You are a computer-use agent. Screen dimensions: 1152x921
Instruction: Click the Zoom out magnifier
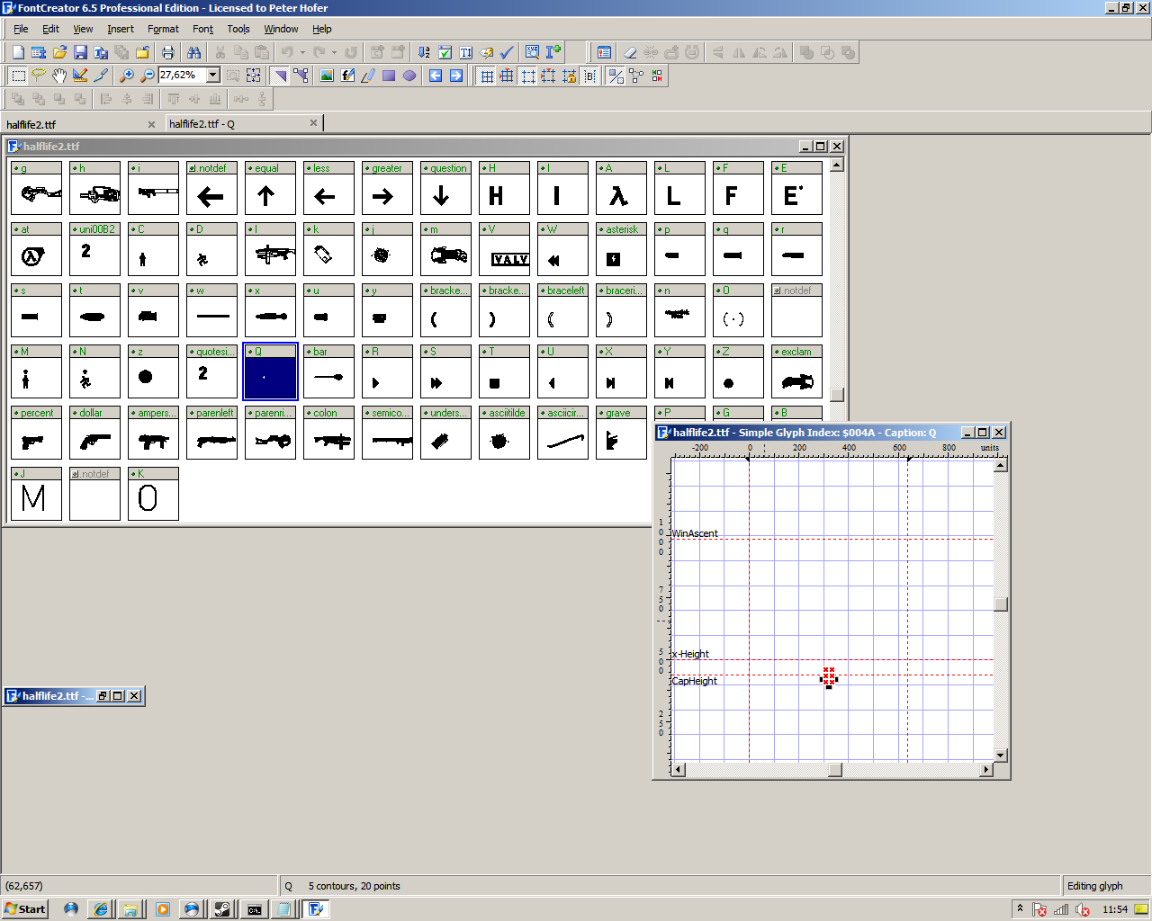coord(148,76)
